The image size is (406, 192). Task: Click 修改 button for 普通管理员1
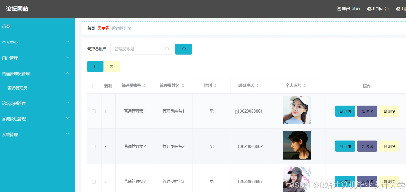tap(367, 111)
